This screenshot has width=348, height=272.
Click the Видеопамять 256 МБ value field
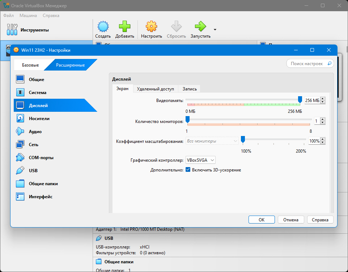312,100
